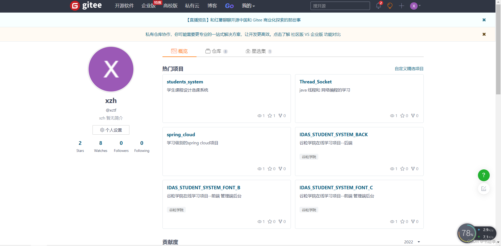Expand the 2022 contribution year dropdown
This screenshot has width=501, height=246.
click(x=411, y=242)
